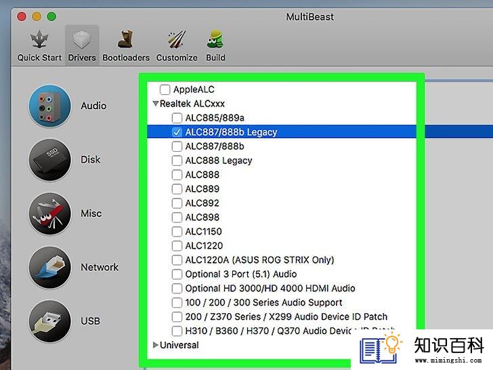Open the Quick Start toolbar icon

click(39, 39)
